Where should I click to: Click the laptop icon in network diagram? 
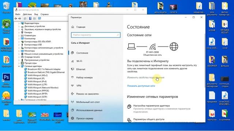tap(131, 47)
